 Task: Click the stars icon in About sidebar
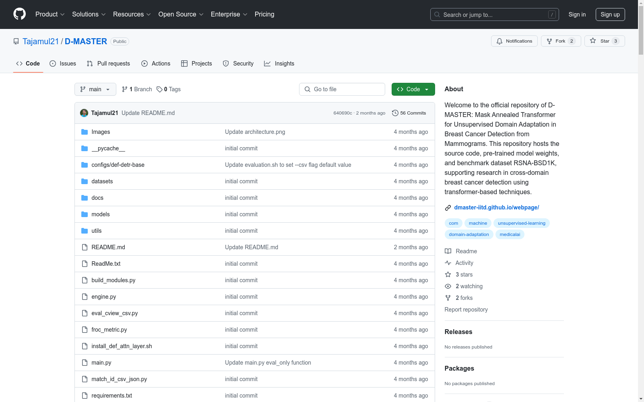point(448,275)
